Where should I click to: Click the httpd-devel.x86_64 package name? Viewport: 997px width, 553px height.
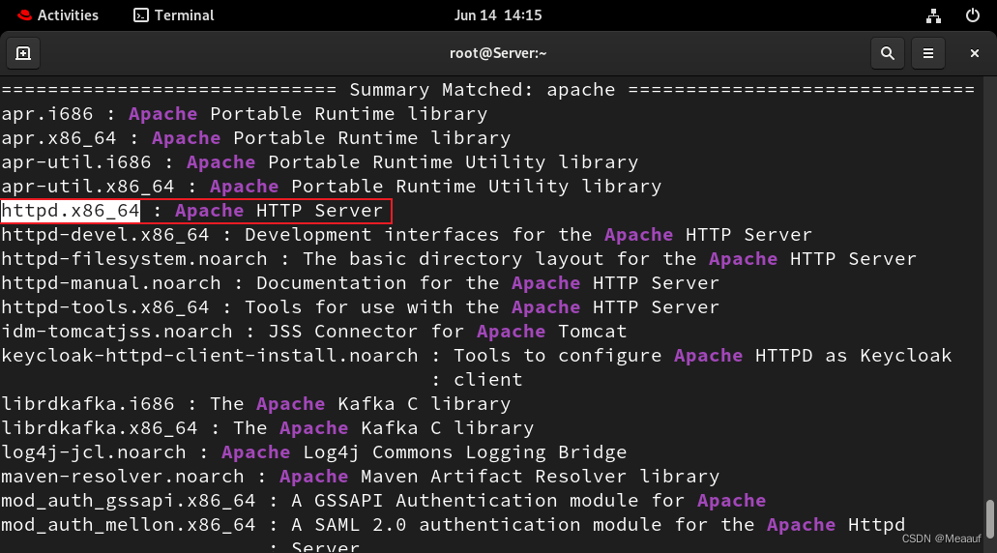click(x=104, y=235)
